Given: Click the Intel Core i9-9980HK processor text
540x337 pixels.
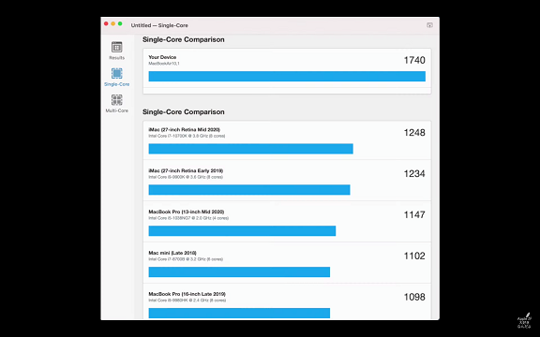Looking at the screenshot, I should pyautogui.click(x=187, y=300).
